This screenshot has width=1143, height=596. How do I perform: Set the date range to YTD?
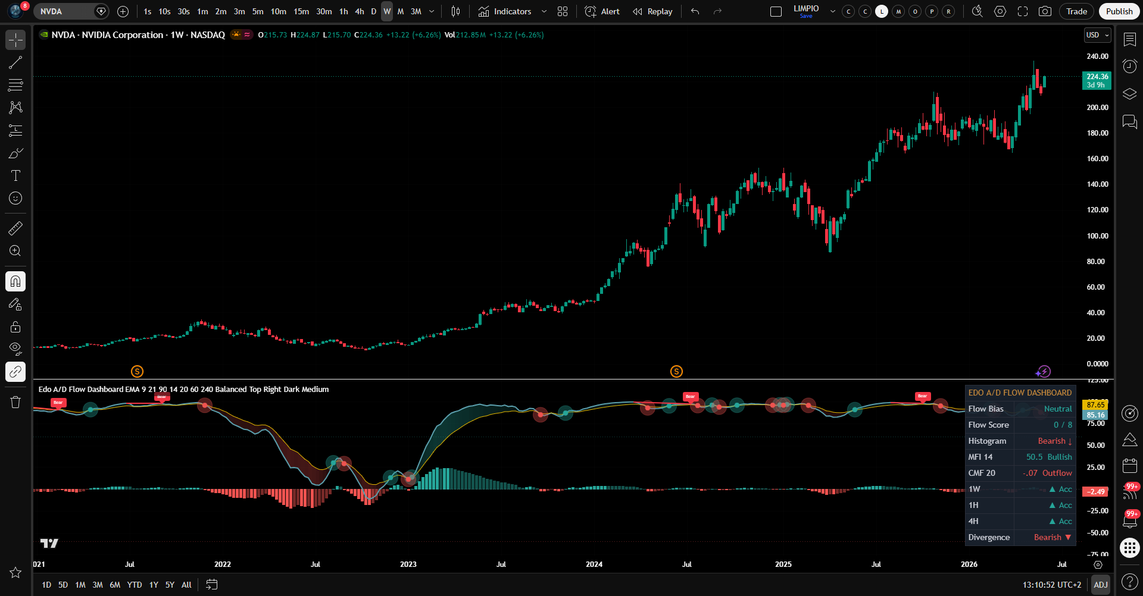(135, 585)
